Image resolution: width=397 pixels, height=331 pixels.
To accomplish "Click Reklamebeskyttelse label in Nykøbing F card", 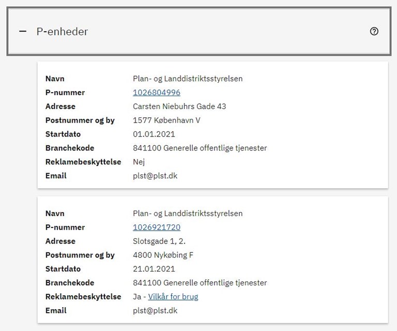I will coord(83,296).
